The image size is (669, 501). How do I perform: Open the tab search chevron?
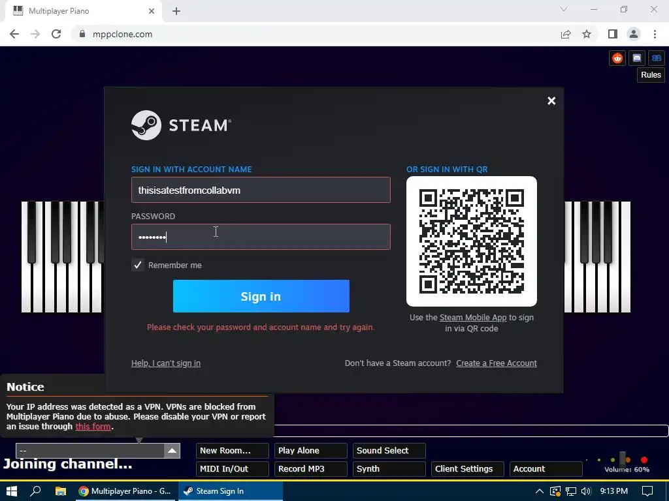tap(564, 9)
